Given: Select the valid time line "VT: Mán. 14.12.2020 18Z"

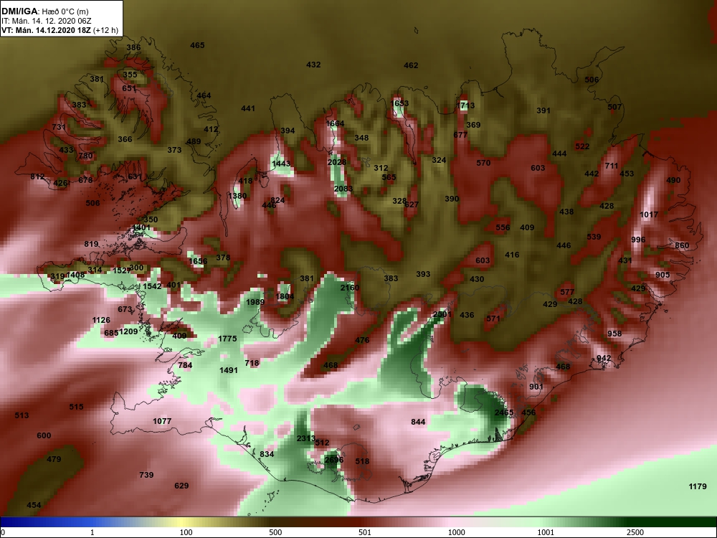Looking at the screenshot, I should click(45, 31).
